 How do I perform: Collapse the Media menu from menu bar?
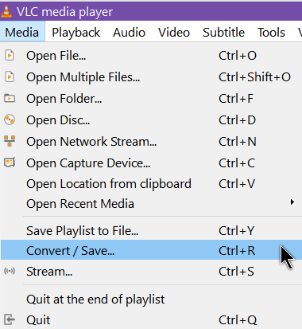pyautogui.click(x=22, y=33)
